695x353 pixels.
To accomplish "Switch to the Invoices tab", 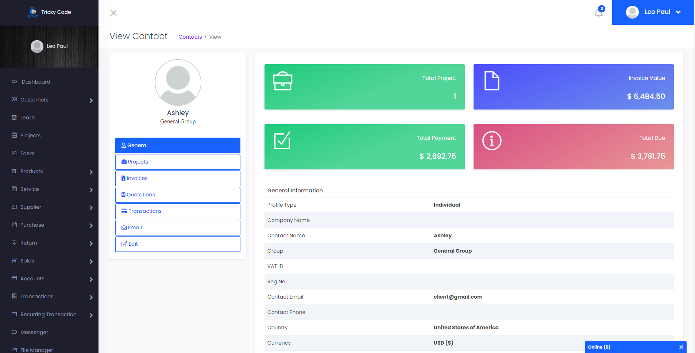I will pyautogui.click(x=178, y=178).
